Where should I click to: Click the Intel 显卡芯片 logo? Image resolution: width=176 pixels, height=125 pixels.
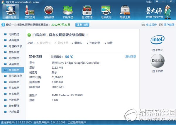(x=158, y=40)
